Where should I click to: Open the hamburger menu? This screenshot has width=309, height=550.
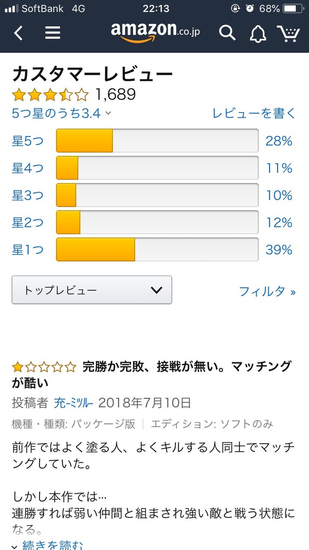52,33
